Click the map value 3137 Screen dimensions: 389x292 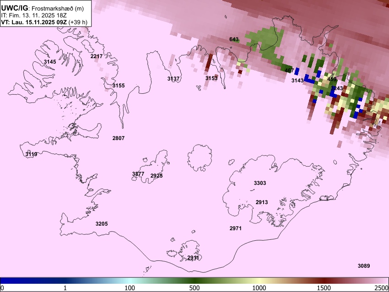click(173, 79)
